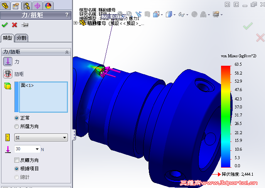Open the Hide/Show Items dropdown arrow
265x188 pixels.
click(187, 15)
